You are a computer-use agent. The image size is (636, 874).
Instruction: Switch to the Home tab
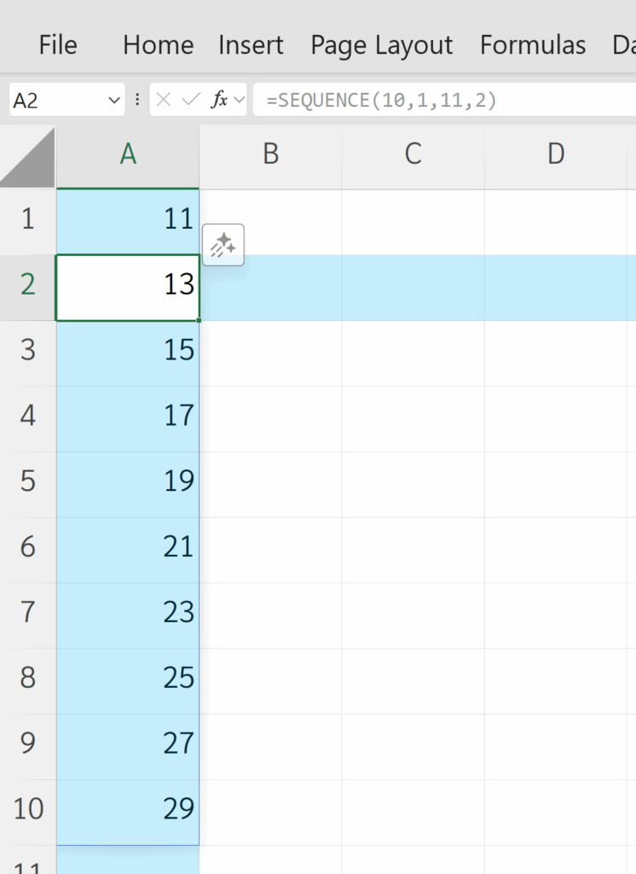point(158,44)
